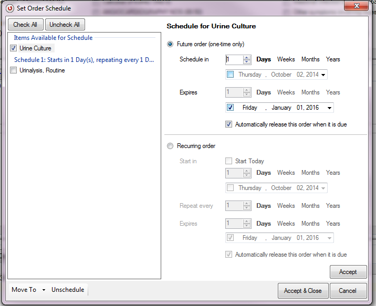This screenshot has width=376, height=306.
Task: Click Unschedule for the selected item
Action: [x=68, y=290]
